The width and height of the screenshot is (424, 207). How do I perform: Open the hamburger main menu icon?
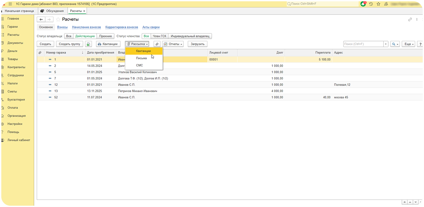(10, 4)
